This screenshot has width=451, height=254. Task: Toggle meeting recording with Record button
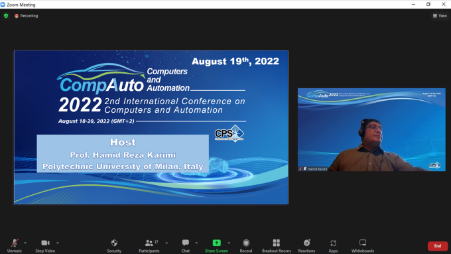pos(246,245)
